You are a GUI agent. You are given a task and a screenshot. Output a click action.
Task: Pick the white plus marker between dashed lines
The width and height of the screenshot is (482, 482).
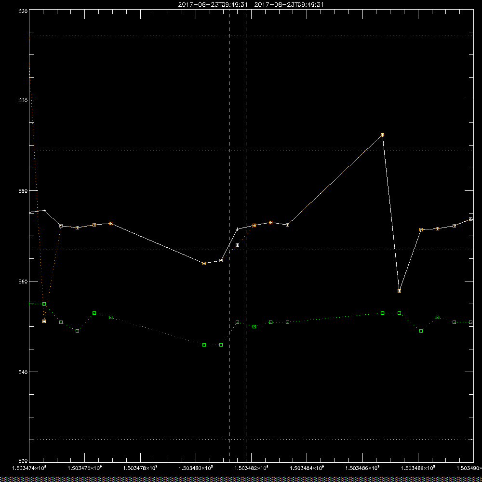(x=237, y=229)
